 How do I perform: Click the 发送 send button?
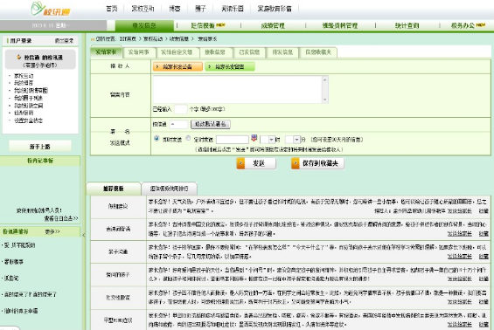point(256,163)
